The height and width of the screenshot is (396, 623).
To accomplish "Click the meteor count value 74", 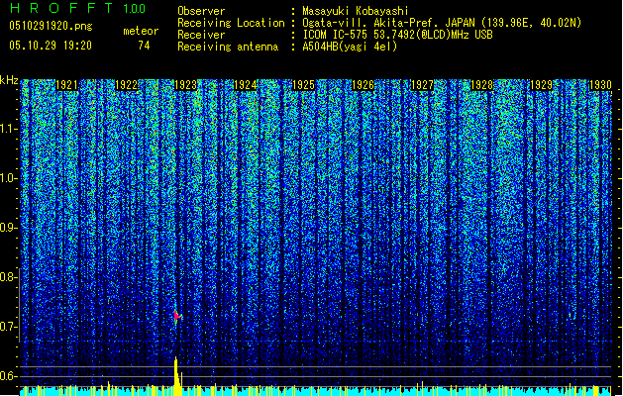I will tap(144, 46).
